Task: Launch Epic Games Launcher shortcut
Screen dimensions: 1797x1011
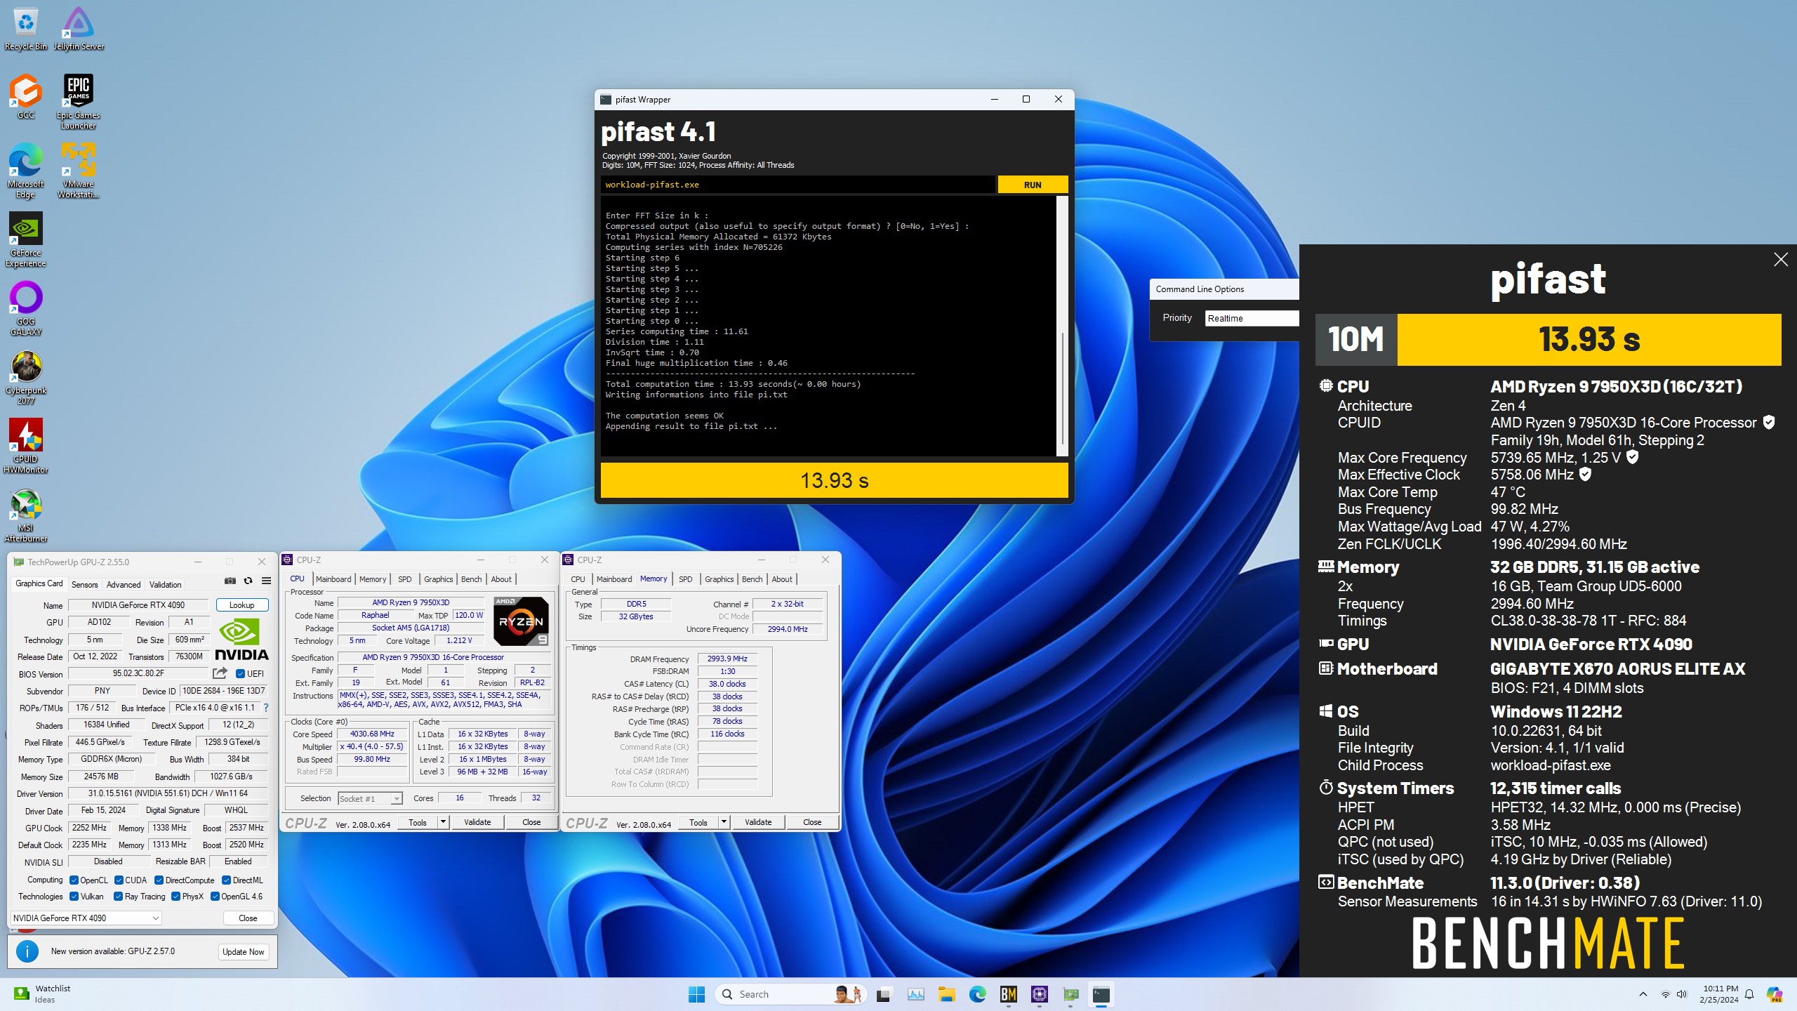Action: 79,102
